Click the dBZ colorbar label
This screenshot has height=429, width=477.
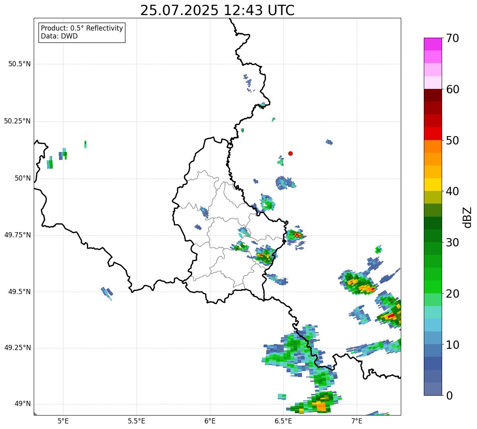pyautogui.click(x=467, y=217)
